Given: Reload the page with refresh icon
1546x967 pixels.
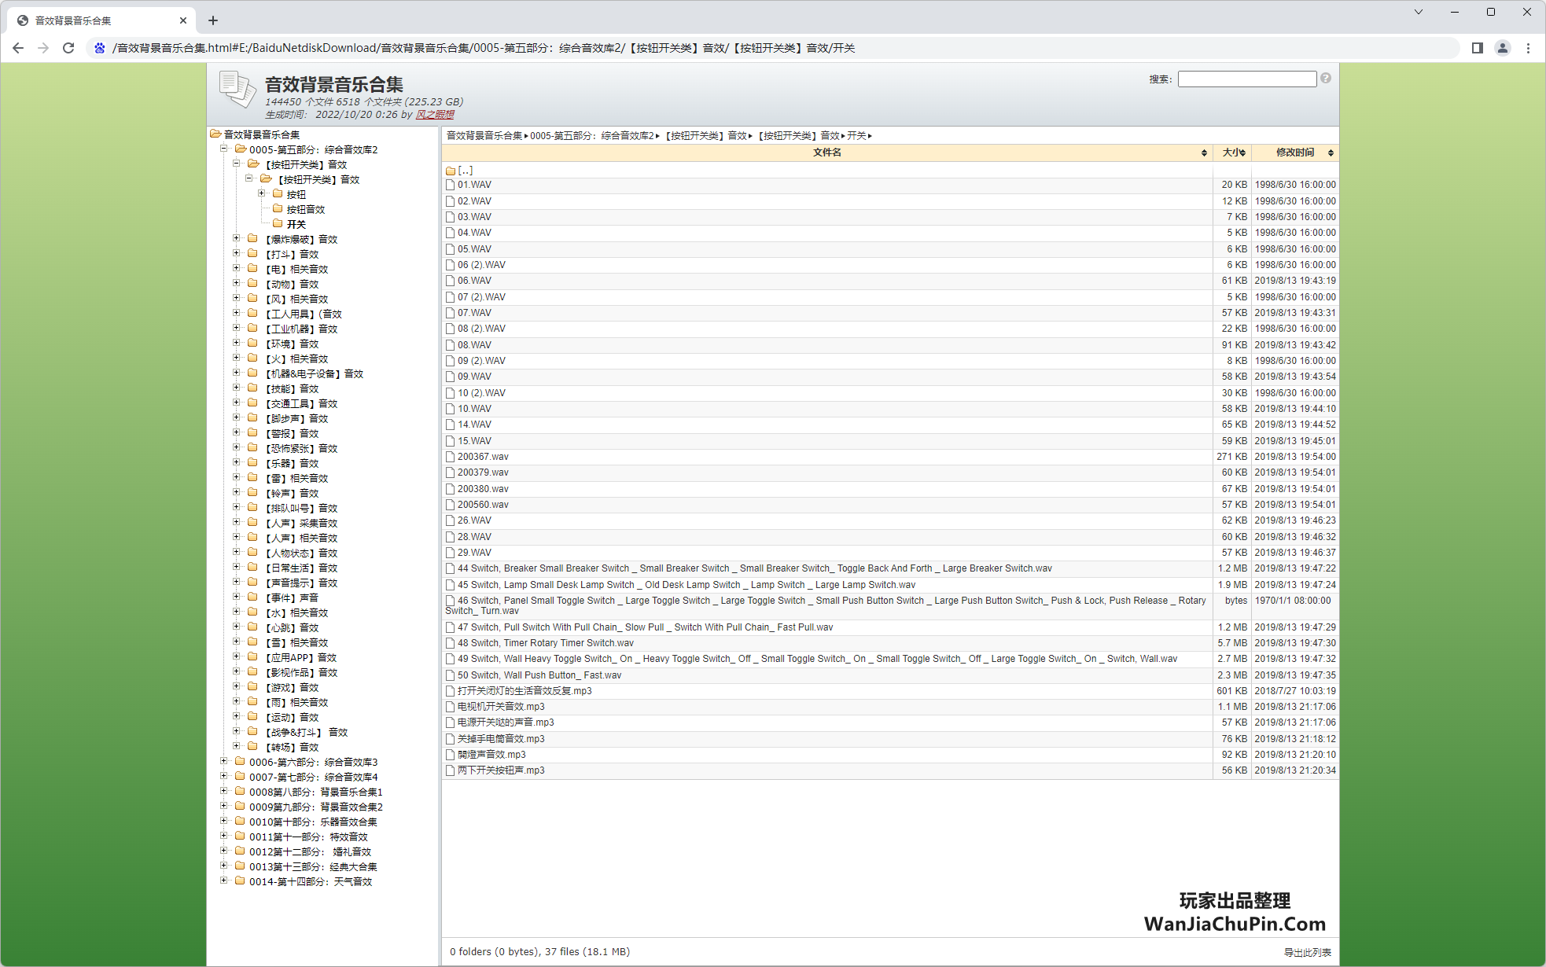Looking at the screenshot, I should pyautogui.click(x=68, y=48).
